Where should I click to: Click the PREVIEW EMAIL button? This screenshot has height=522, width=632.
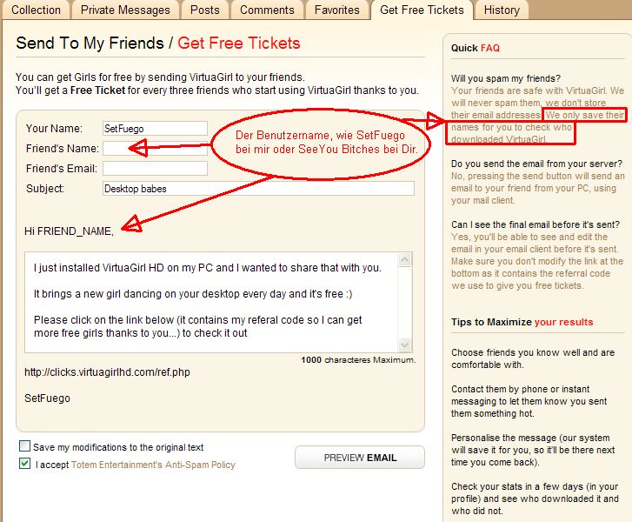coord(360,458)
